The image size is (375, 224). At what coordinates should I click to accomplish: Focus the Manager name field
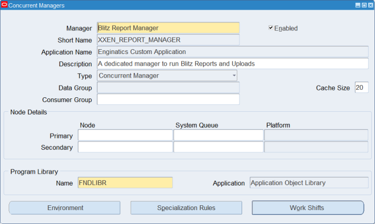(x=168, y=28)
